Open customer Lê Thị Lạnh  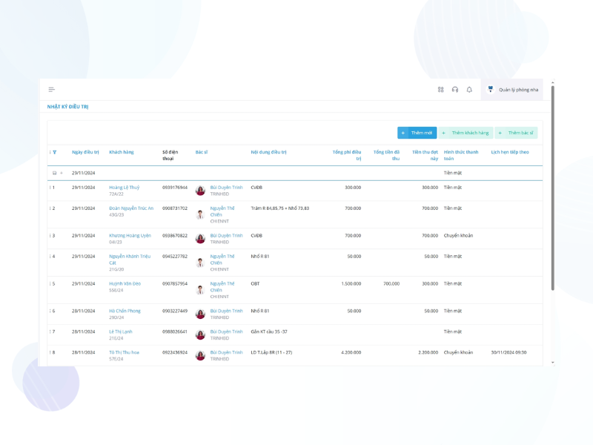(x=121, y=332)
